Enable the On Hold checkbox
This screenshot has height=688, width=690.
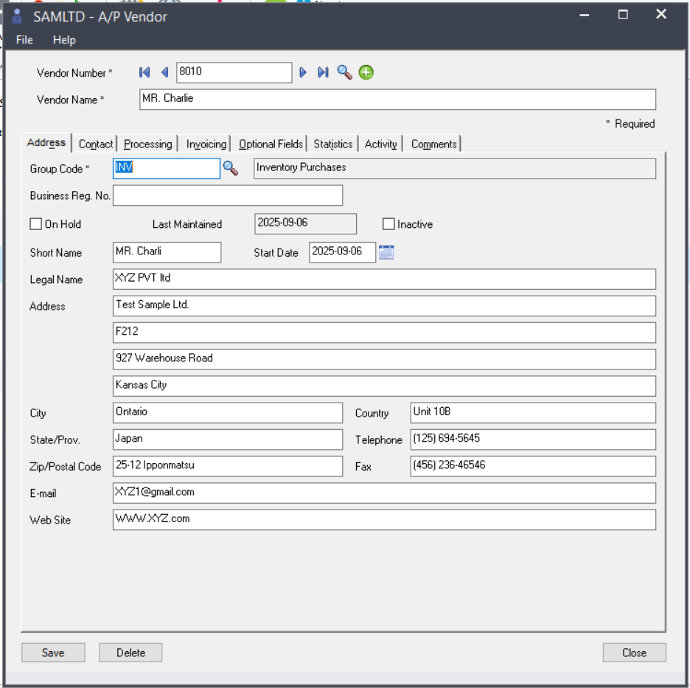[x=36, y=224]
